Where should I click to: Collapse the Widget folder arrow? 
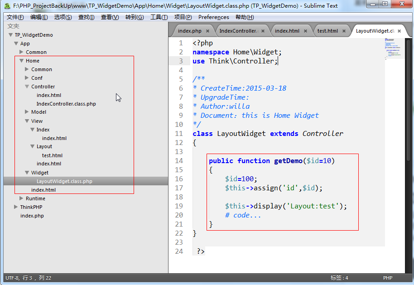coord(27,173)
